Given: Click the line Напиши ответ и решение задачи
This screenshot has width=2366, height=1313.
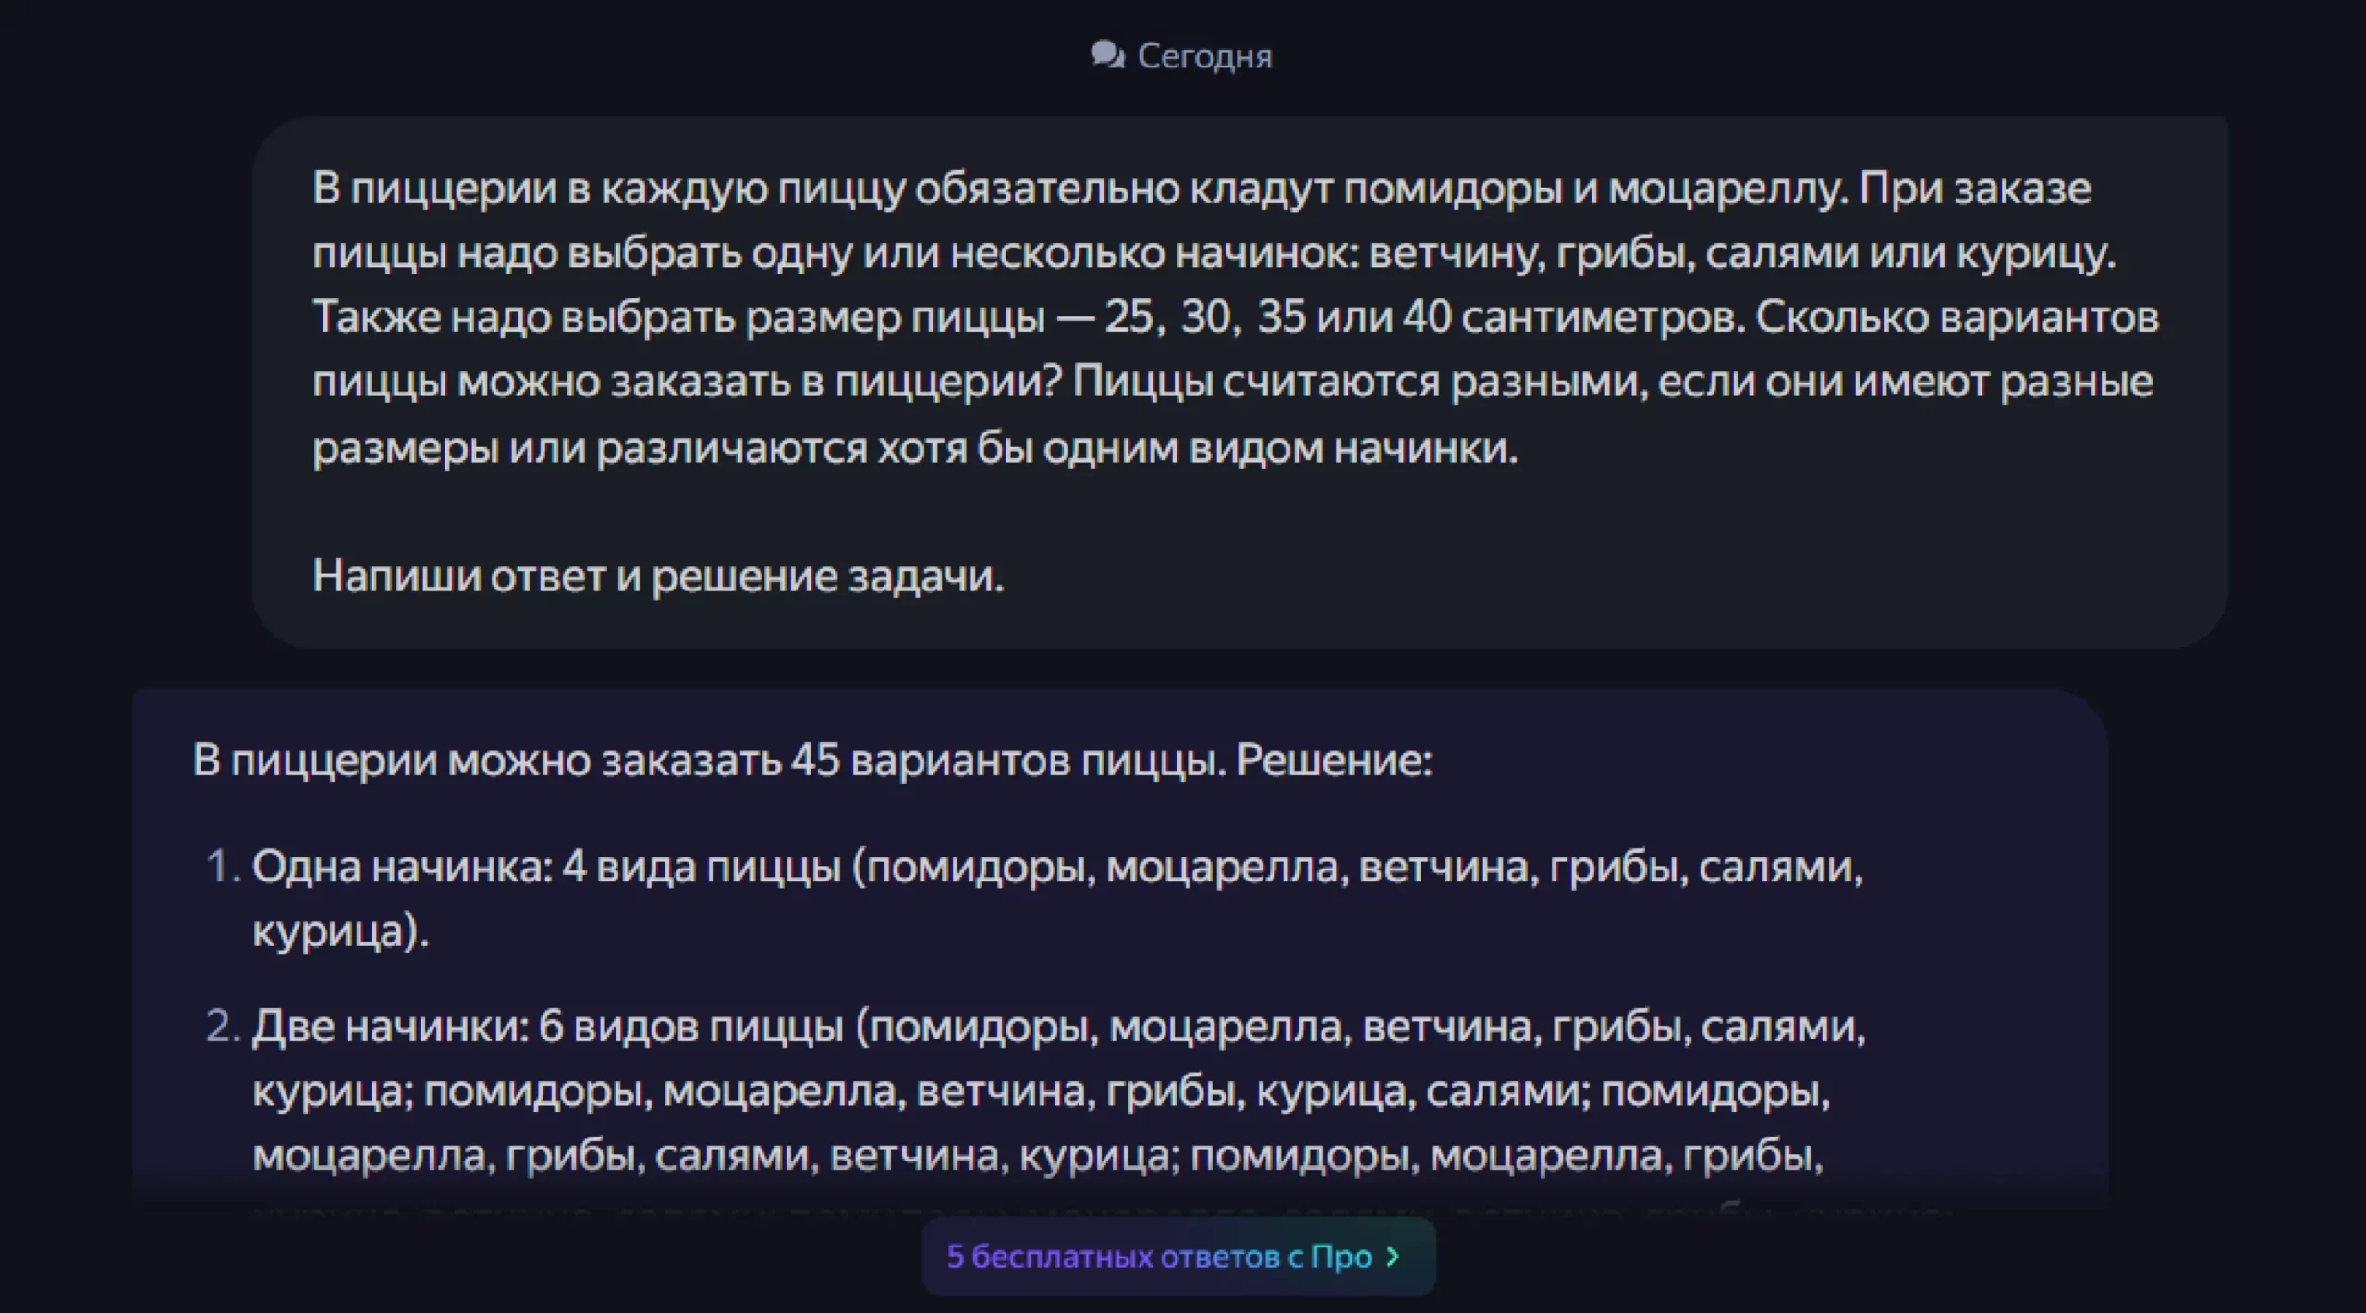Looking at the screenshot, I should [x=657, y=577].
